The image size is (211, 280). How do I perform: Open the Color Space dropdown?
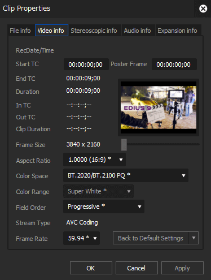click(x=126, y=175)
